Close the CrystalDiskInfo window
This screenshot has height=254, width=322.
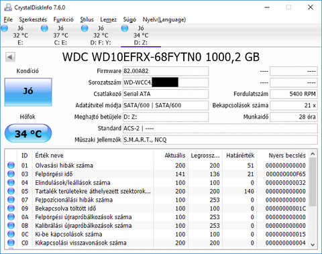[311, 7]
